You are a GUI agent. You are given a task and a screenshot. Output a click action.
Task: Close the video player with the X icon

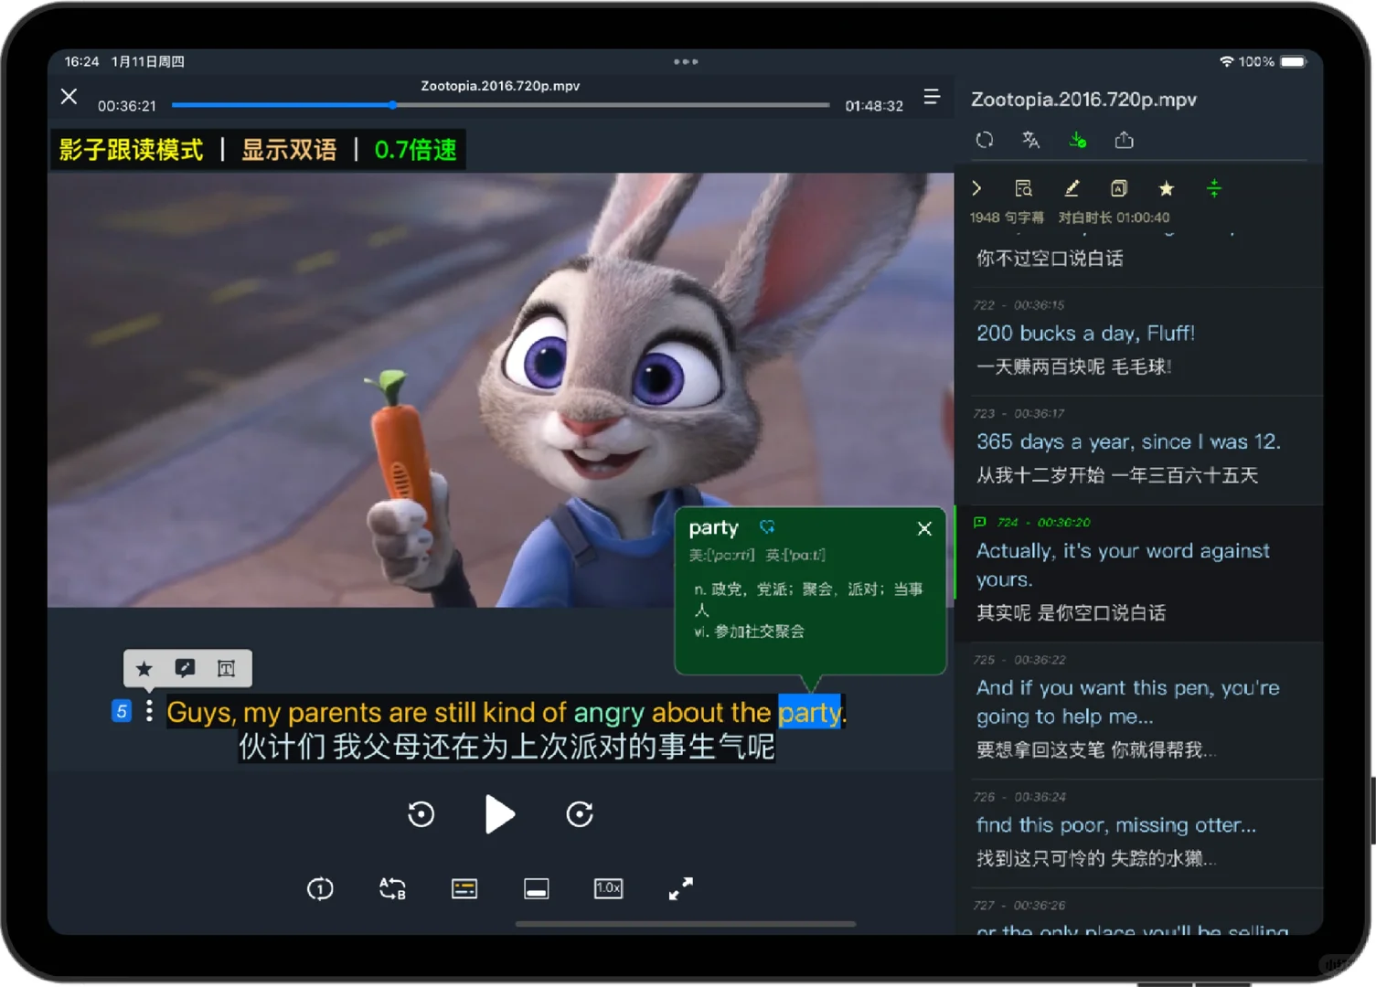click(69, 96)
